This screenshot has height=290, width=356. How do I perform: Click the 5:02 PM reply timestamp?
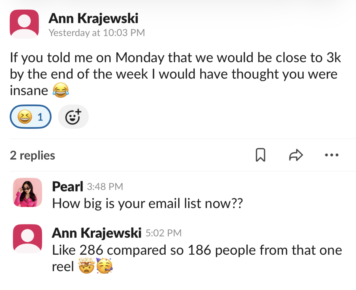(x=163, y=233)
